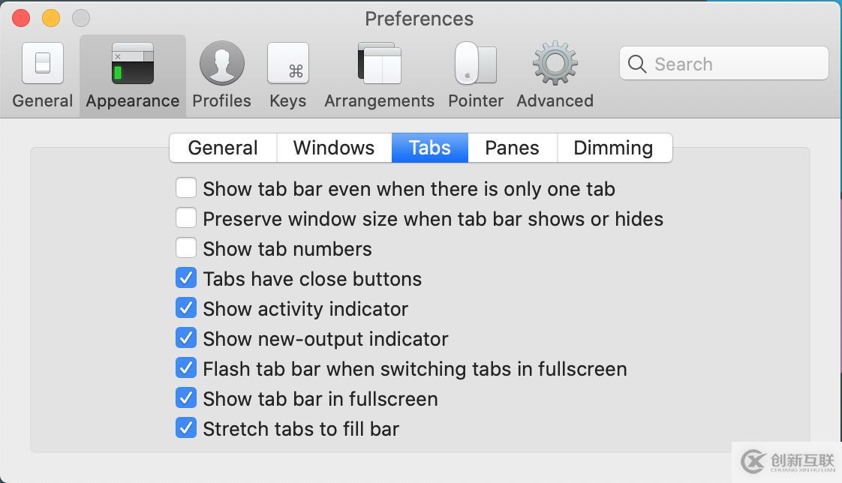Select the Appearance toolbar icon

(x=133, y=64)
